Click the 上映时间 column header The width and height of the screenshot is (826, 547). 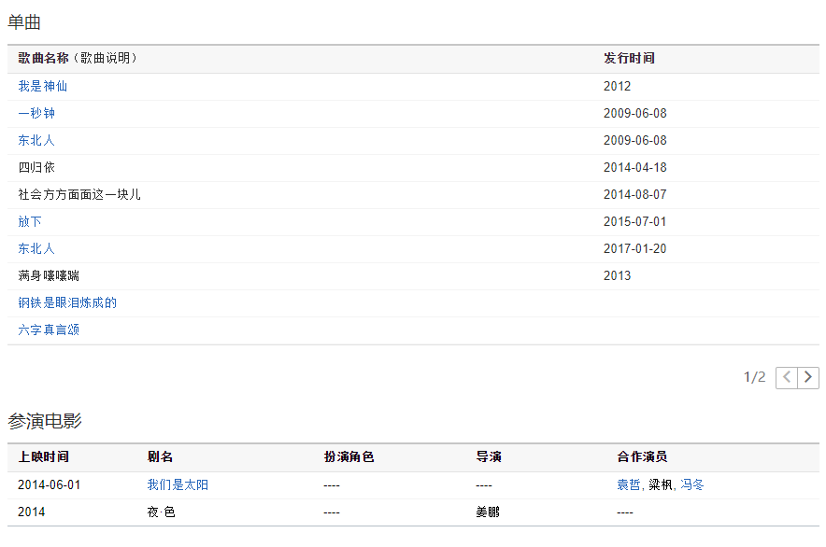tap(43, 456)
